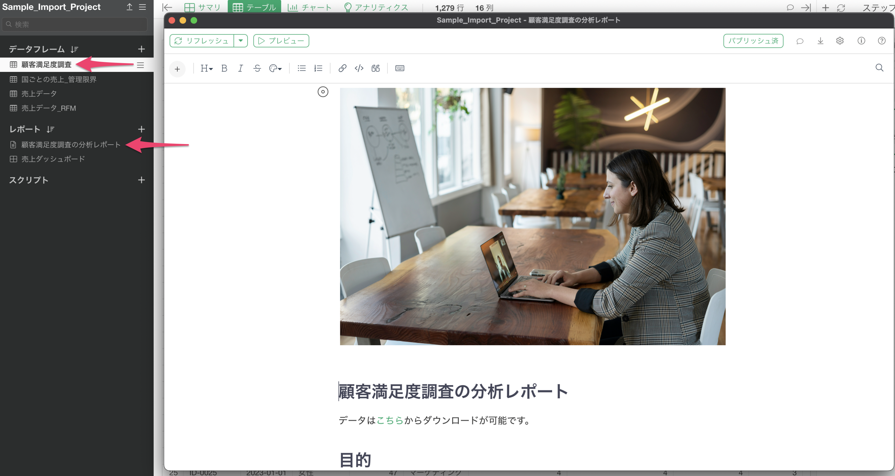Toggle the data frame sort order
This screenshot has height=476, width=895.
74,49
